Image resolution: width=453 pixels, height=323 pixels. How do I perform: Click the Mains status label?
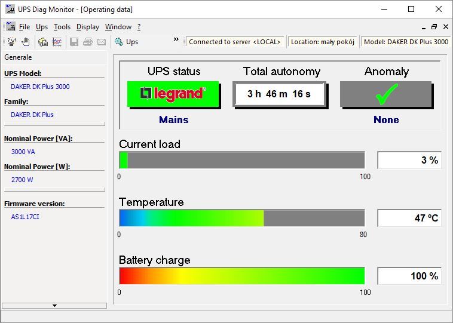174,119
